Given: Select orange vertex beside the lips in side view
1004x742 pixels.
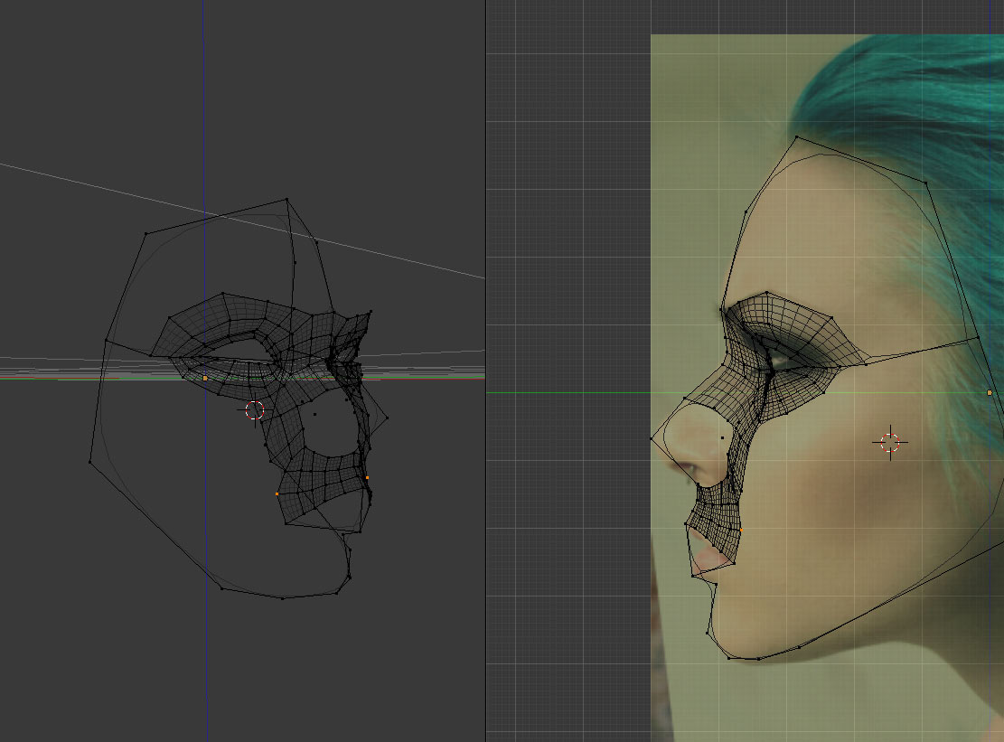Looking at the screenshot, I should coord(741,531).
